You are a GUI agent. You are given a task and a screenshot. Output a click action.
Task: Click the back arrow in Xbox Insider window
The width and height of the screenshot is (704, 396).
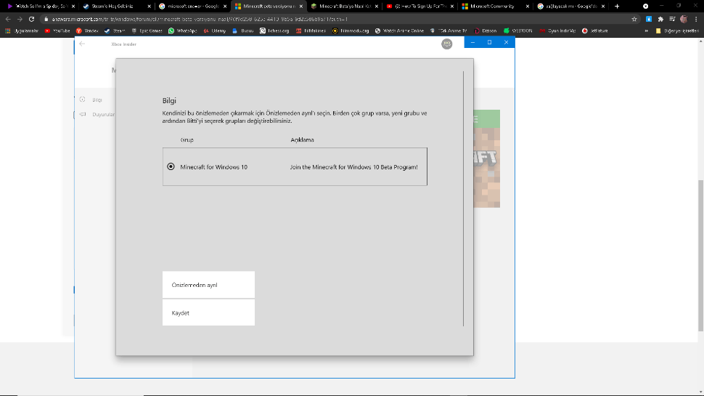[x=82, y=44]
